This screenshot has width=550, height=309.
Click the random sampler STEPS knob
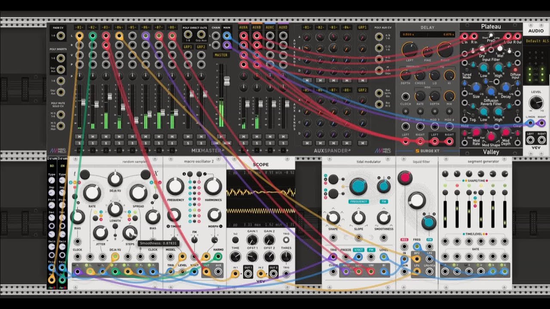pos(129,233)
